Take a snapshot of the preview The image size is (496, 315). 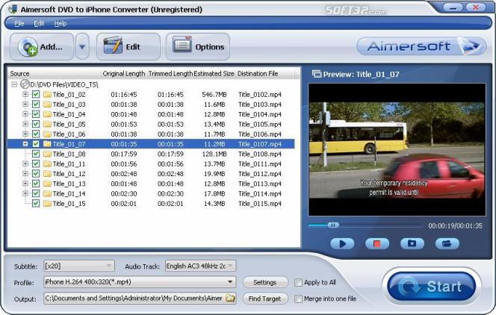[x=412, y=243]
